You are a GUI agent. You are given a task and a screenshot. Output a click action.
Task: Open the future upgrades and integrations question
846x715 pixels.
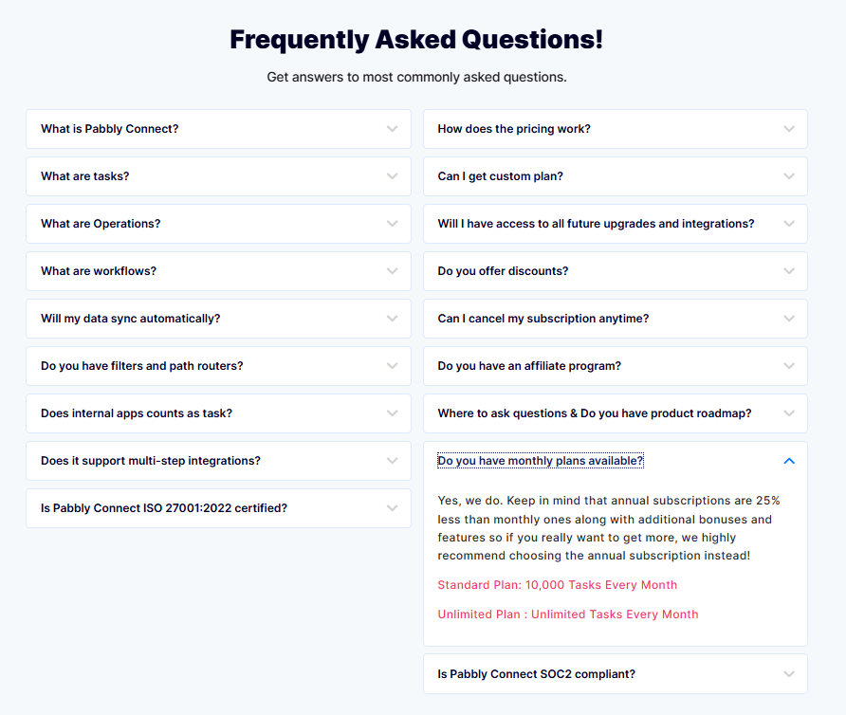[596, 224]
